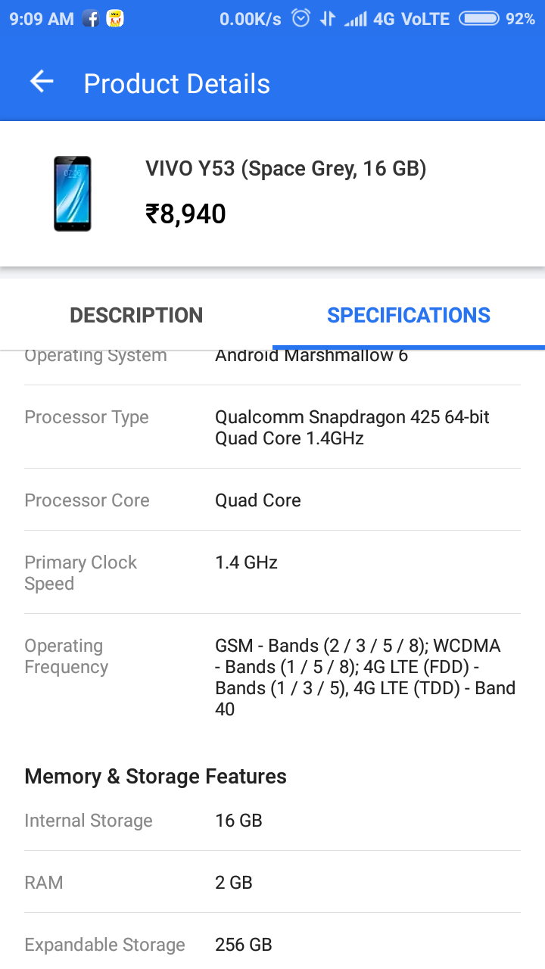Select the Specifications tab
This screenshot has height=969, width=545.
tap(409, 315)
